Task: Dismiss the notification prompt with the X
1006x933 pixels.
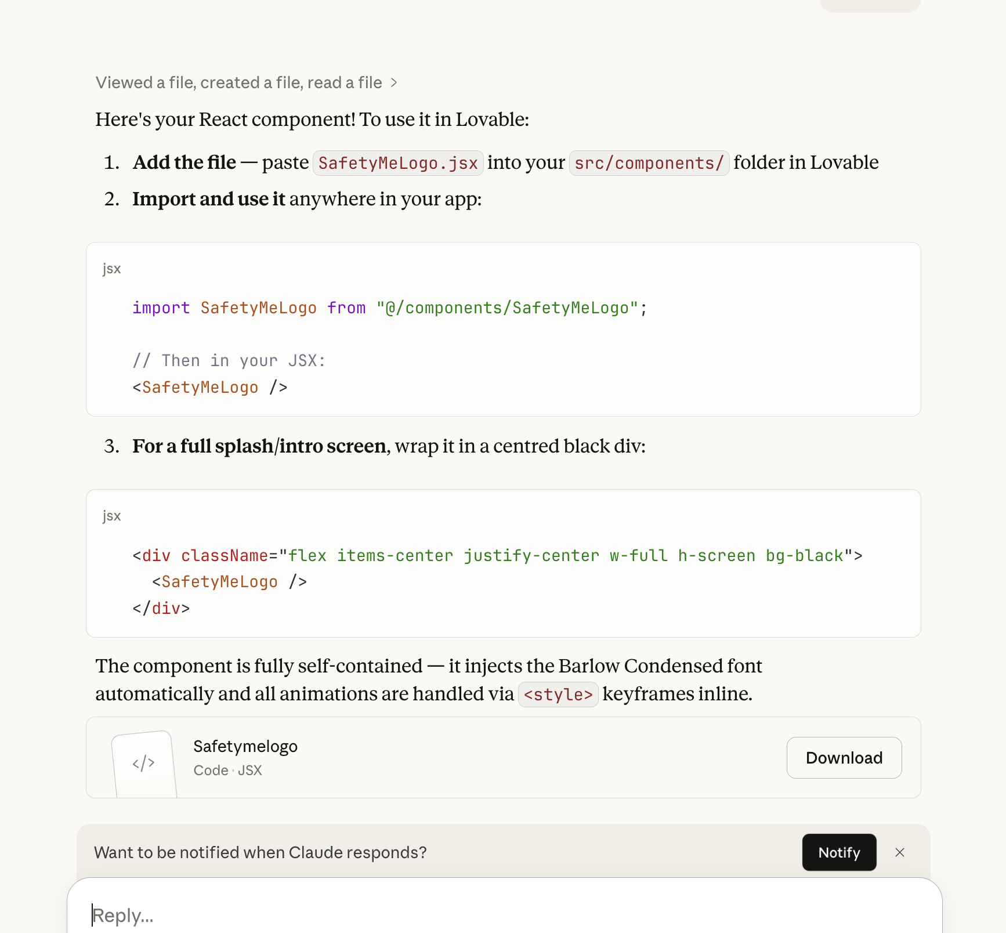Action: (x=899, y=852)
